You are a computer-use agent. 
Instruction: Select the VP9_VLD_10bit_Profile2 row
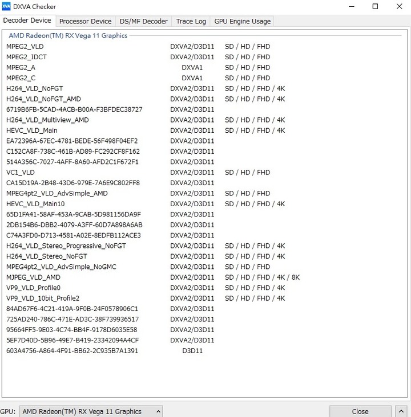(146, 299)
